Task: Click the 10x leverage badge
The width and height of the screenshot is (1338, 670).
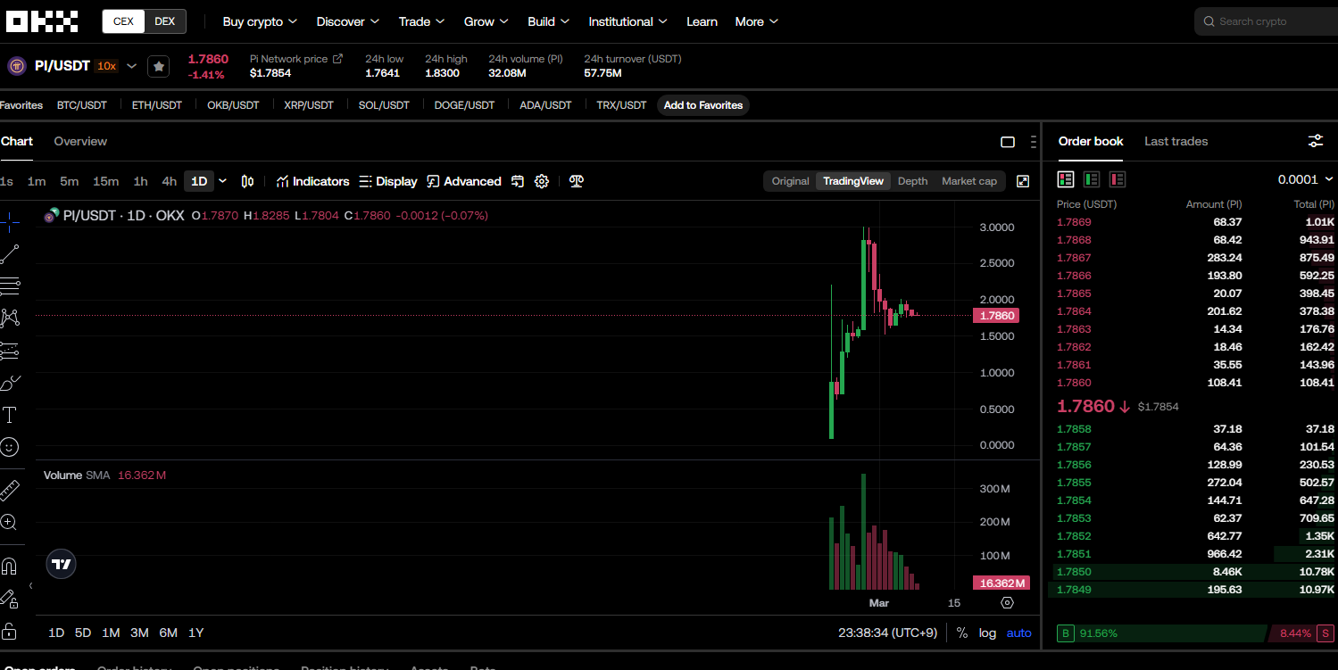Action: tap(106, 66)
